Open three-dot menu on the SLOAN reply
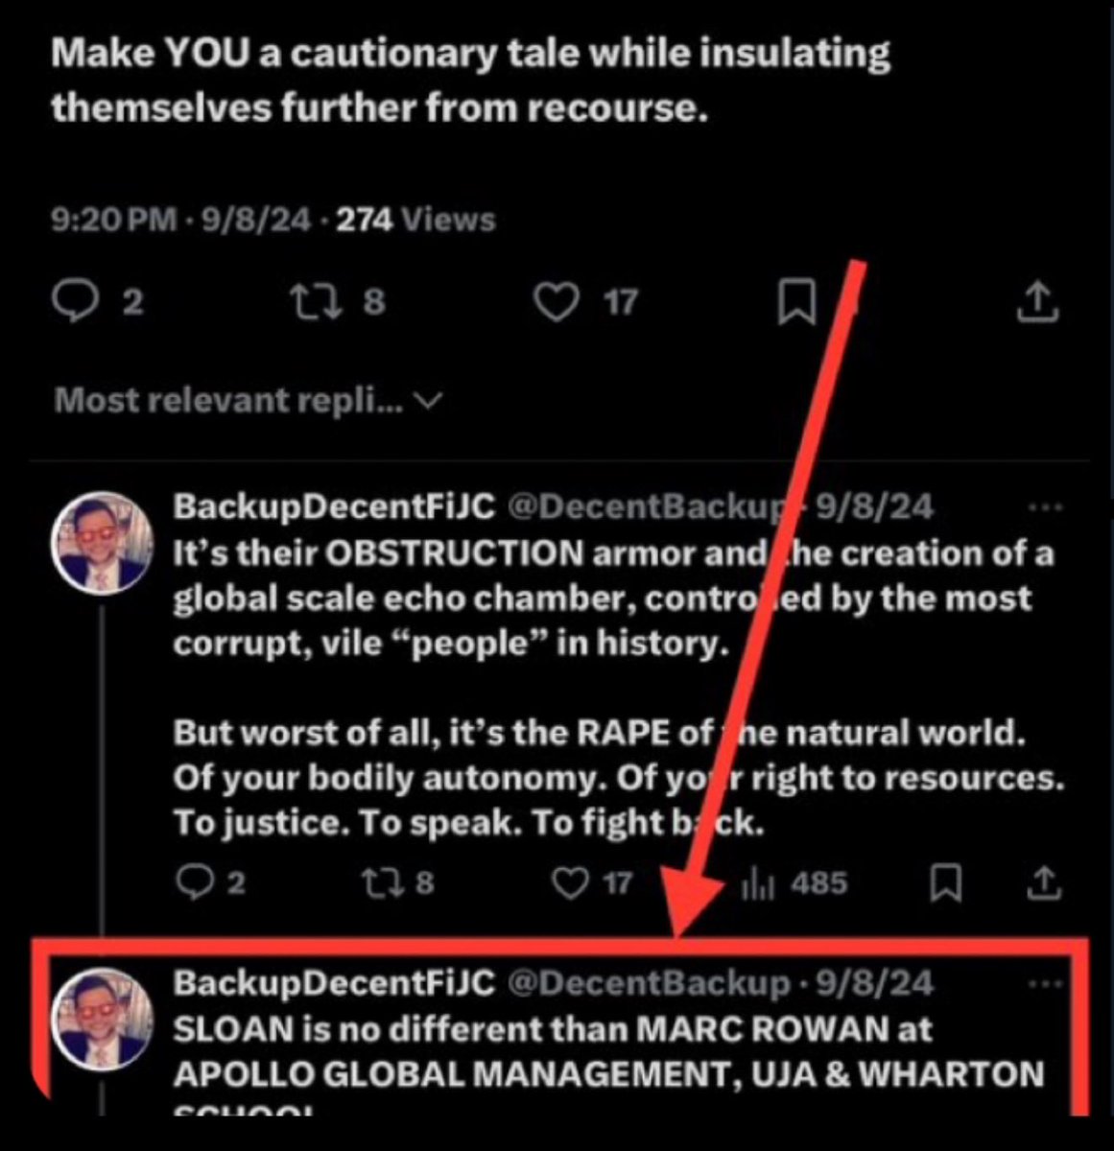 tap(1045, 983)
